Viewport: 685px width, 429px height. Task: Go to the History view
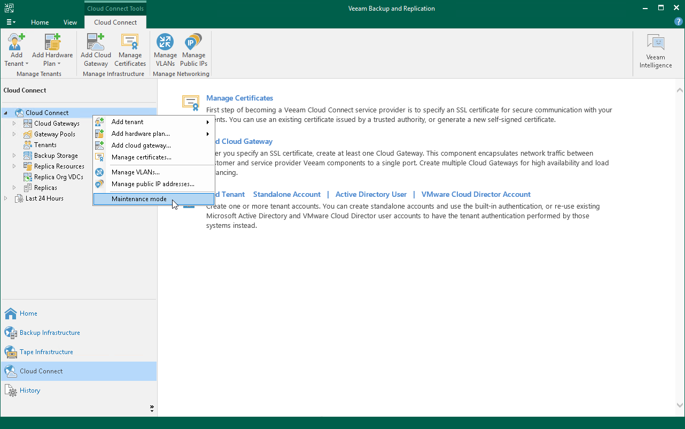pos(79,390)
